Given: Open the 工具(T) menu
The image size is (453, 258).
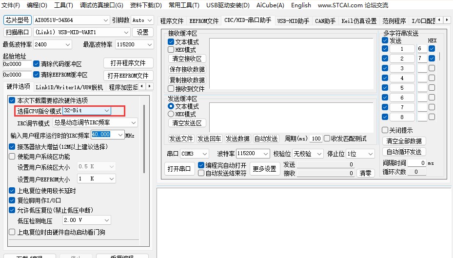Looking at the screenshot, I should point(63,5).
